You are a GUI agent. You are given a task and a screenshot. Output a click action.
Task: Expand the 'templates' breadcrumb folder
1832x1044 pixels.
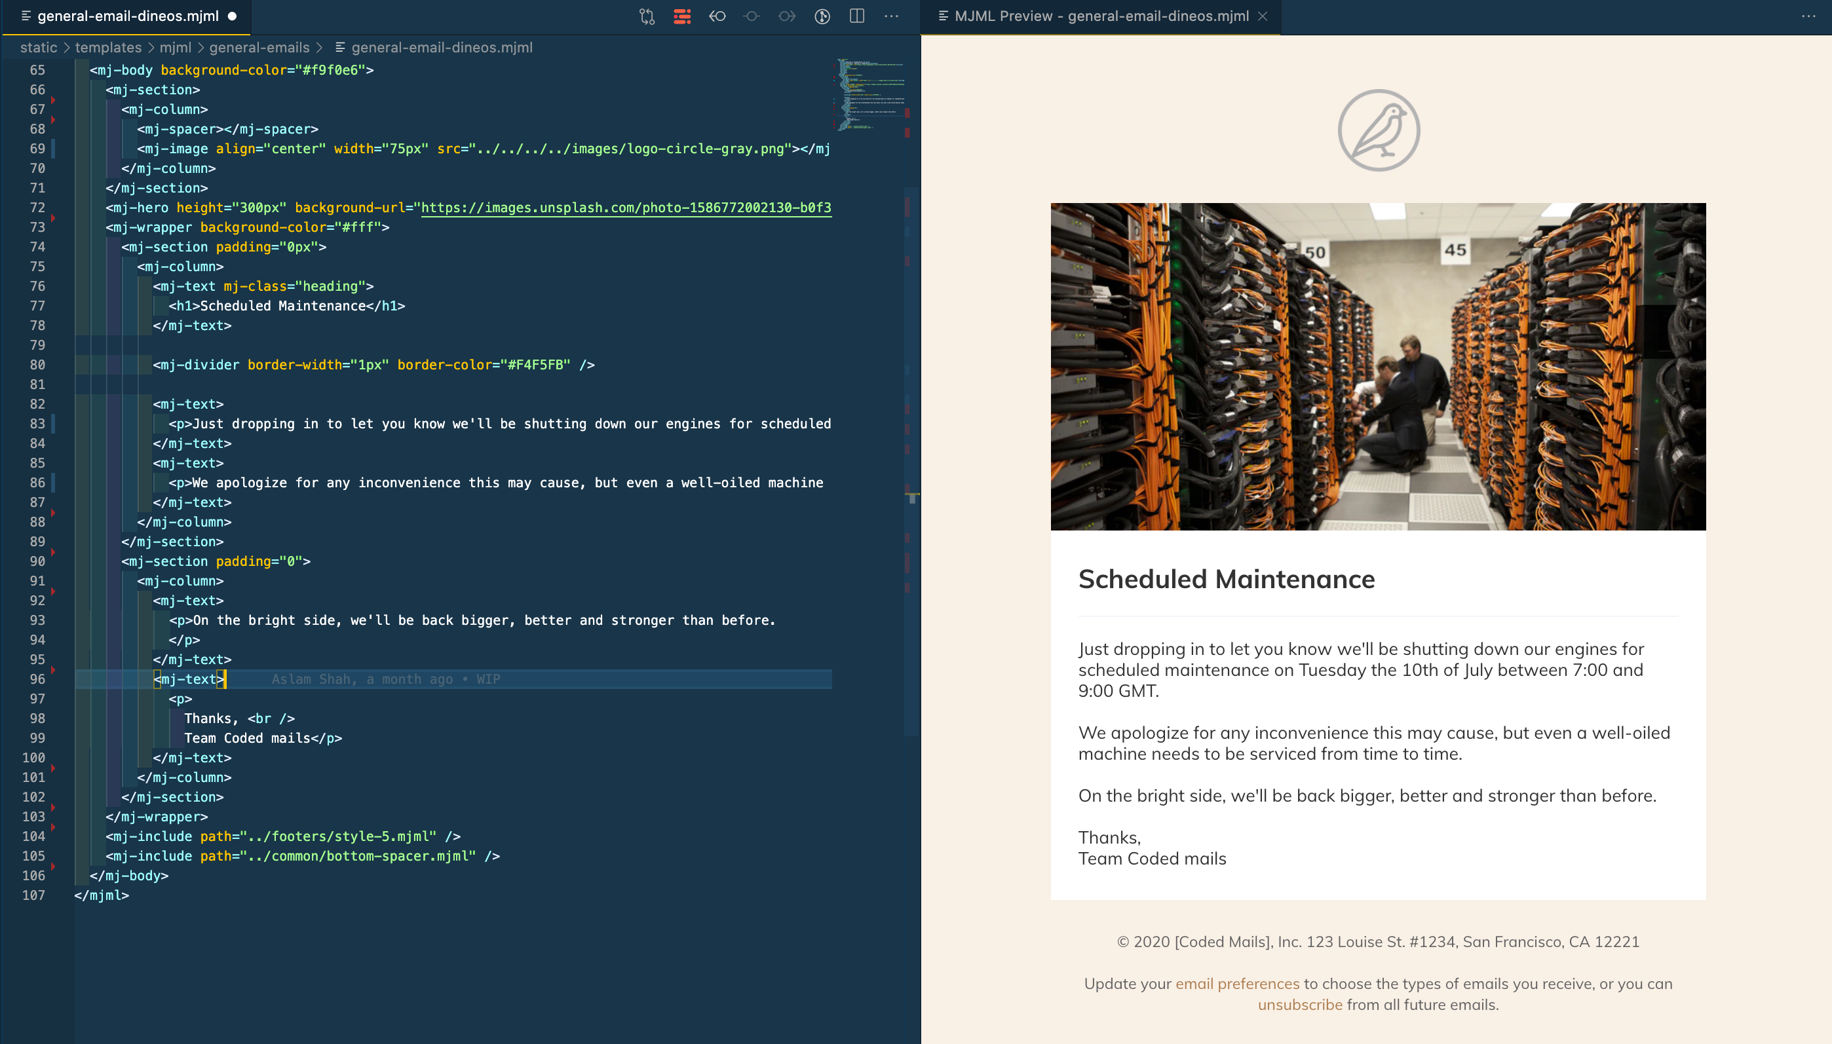(108, 47)
